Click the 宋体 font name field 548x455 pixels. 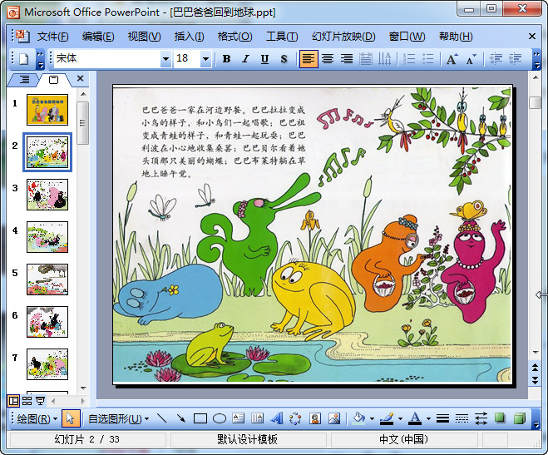[x=107, y=59]
